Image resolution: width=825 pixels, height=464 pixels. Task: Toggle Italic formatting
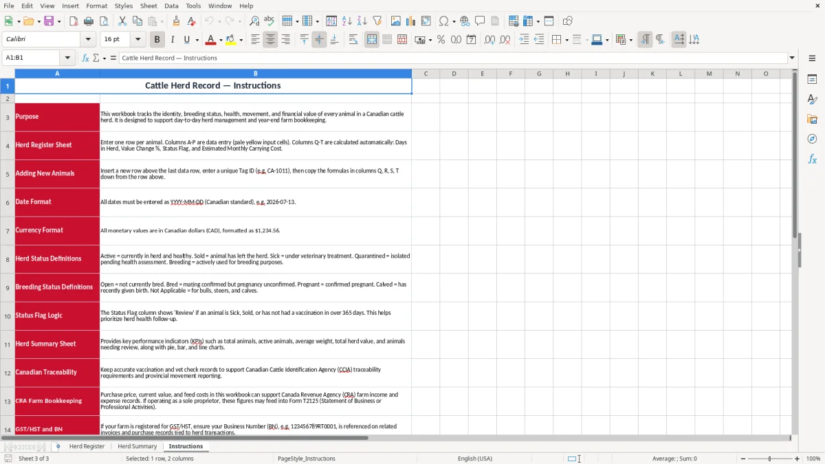[173, 40]
